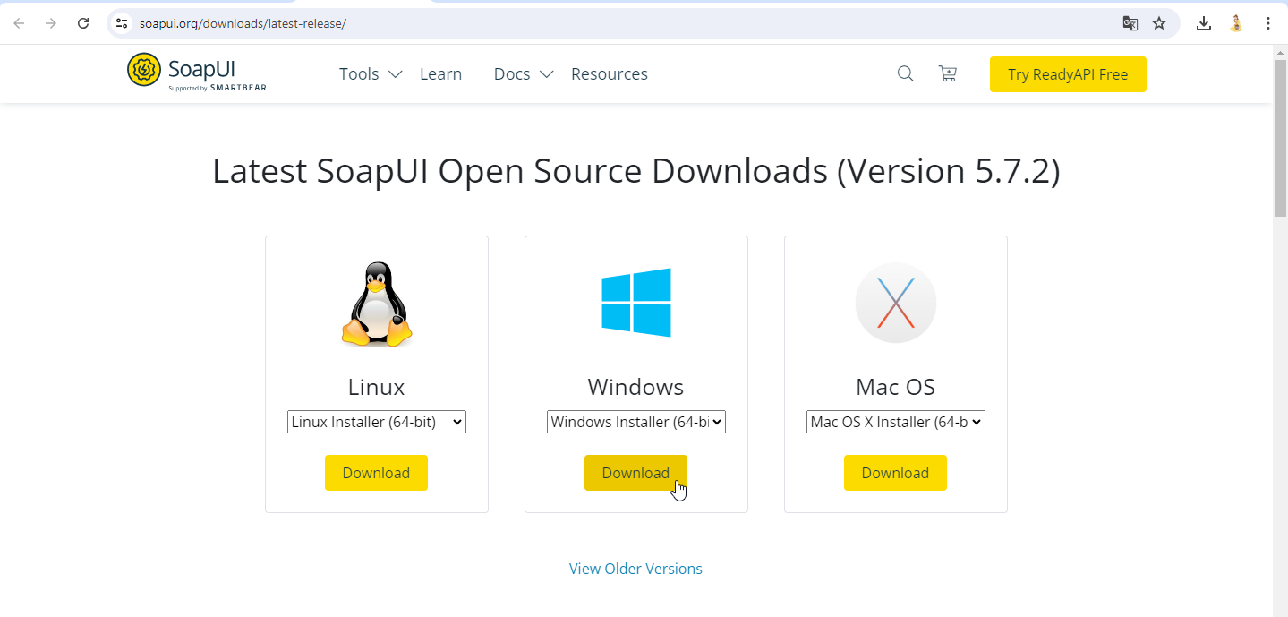Click the Linux penguin image

(377, 304)
